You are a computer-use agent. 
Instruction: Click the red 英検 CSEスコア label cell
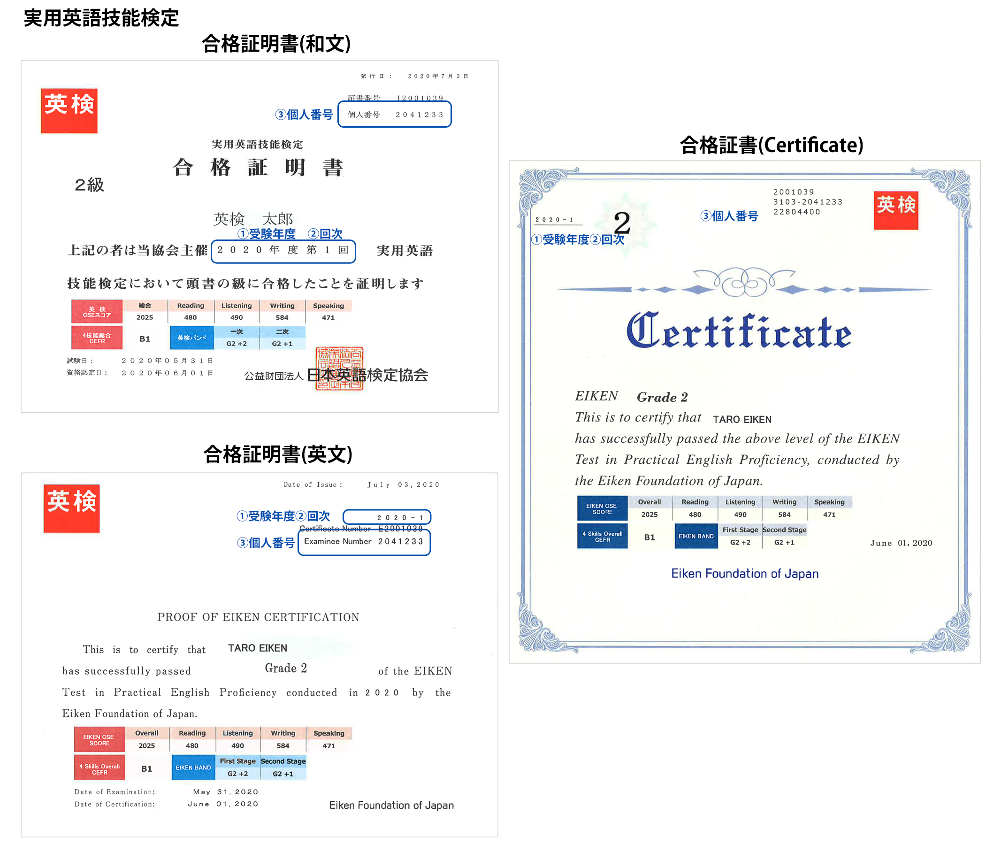(97, 312)
